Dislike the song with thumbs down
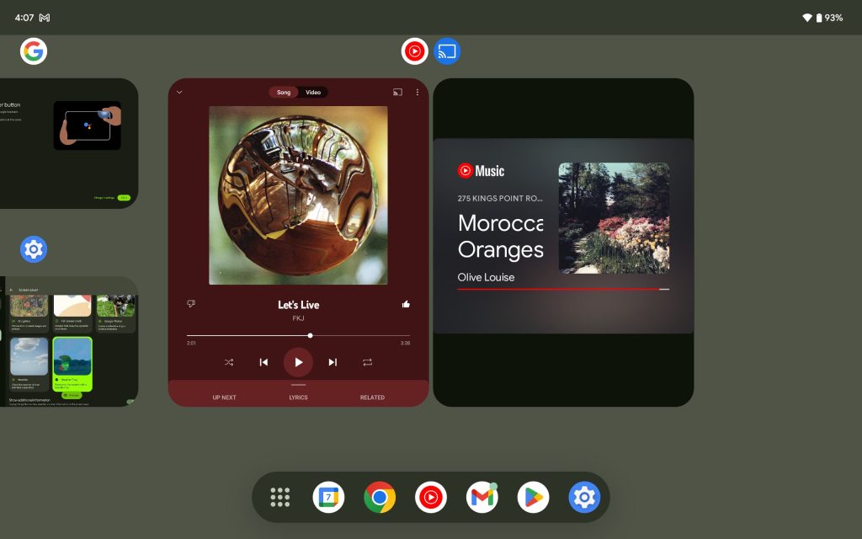This screenshot has width=862, height=539. pos(191,304)
